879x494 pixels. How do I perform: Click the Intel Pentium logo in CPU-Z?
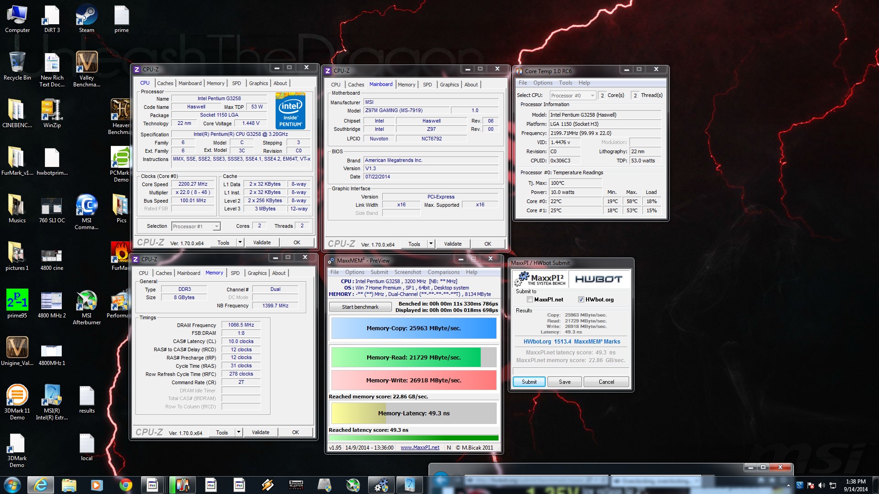[290, 111]
